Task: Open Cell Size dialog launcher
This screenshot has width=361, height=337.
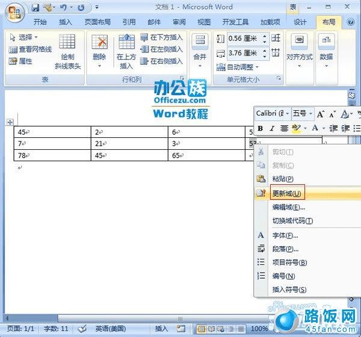Action: coord(279,78)
